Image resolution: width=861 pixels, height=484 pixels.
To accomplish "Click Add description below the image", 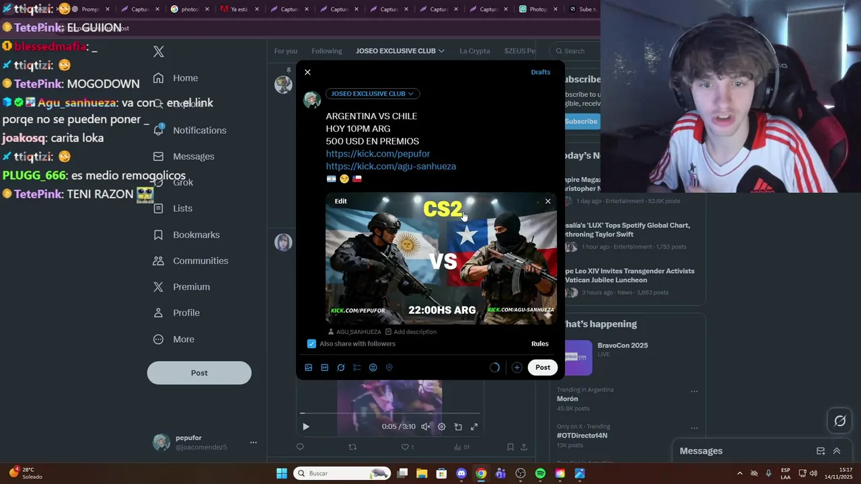I will pos(411,332).
